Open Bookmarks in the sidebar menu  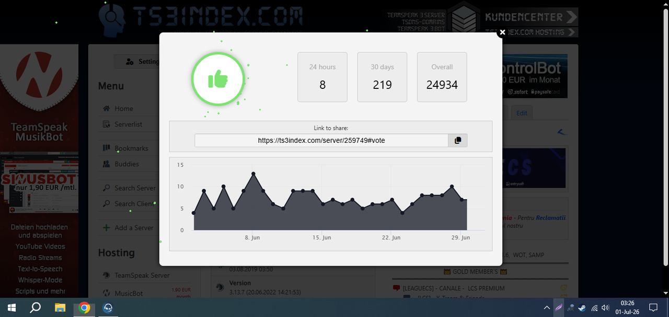click(x=131, y=148)
